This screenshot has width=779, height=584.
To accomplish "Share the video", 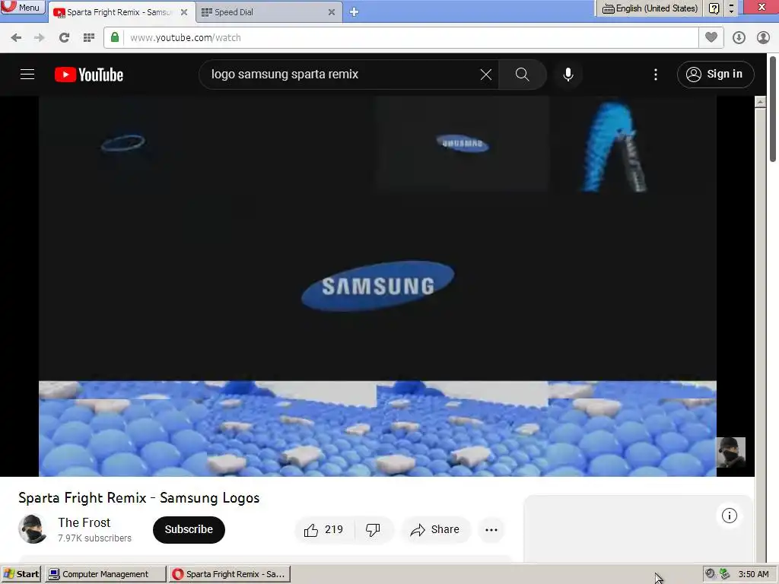I will pyautogui.click(x=434, y=530).
